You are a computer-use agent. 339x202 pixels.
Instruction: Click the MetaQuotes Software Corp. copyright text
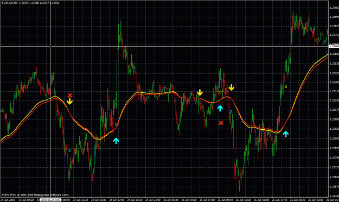35,195
